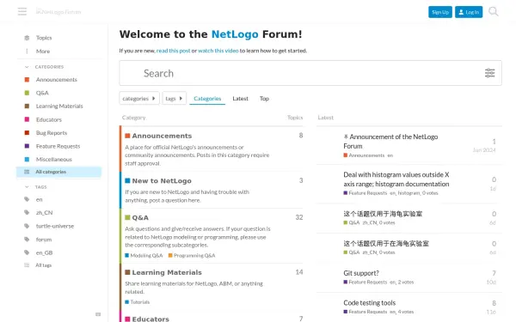Click the More ellipsis icon in the sidebar
The height and width of the screenshot is (322, 516).
[x=27, y=52]
